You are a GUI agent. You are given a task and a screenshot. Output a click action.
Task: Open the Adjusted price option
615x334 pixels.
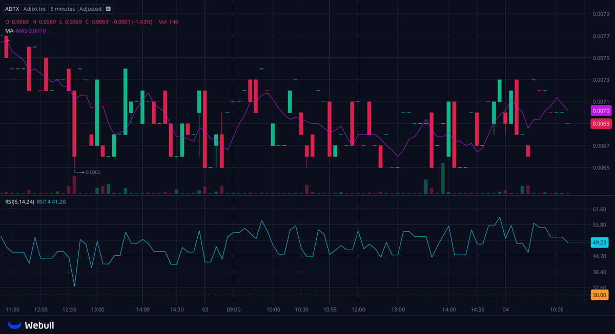click(90, 9)
